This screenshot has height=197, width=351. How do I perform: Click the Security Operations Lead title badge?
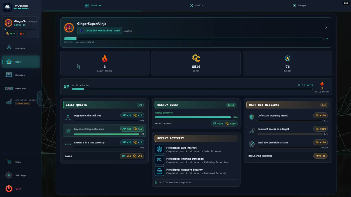[x=100, y=31]
